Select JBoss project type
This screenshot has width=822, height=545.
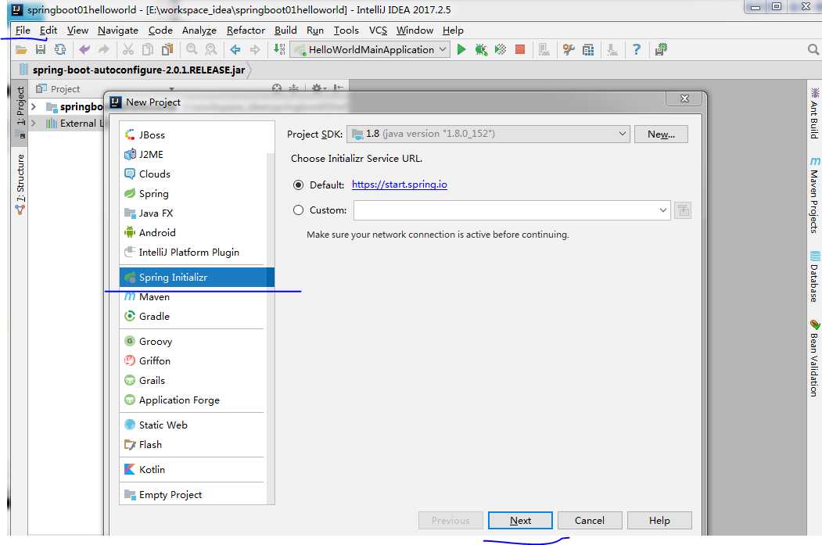[x=193, y=134]
